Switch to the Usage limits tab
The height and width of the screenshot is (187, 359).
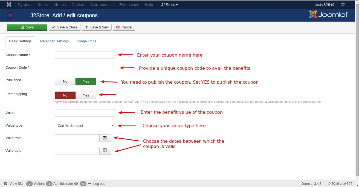coord(86,41)
